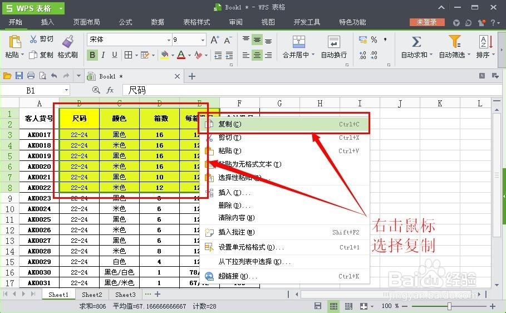Expand Sort (排序) dropdown
This screenshot has width=506, height=313.
[x=493, y=55]
